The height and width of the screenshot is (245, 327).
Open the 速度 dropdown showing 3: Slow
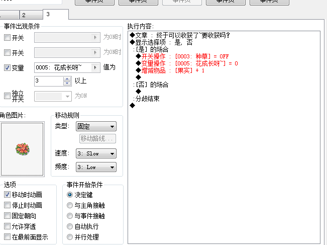click(x=96, y=153)
